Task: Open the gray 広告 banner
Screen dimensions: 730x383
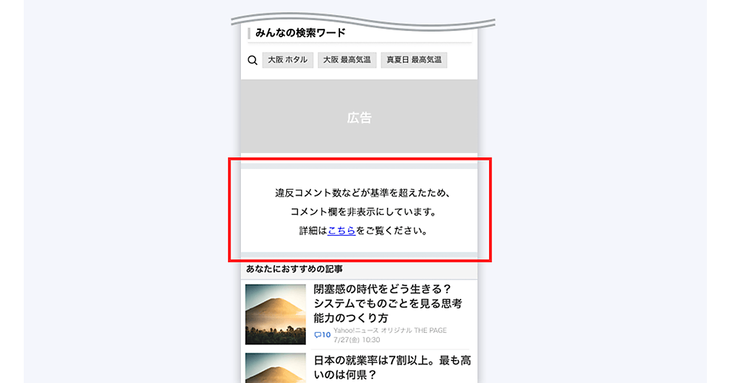Action: (x=359, y=117)
